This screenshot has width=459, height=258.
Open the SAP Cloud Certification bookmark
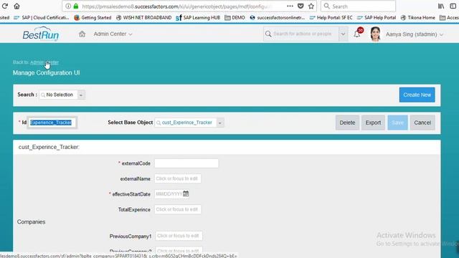[x=42, y=17]
